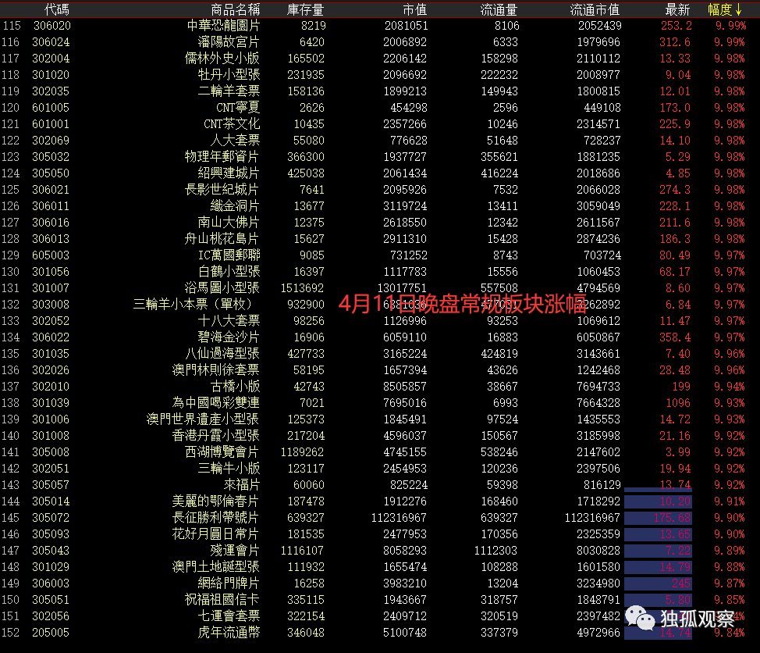Select the 人大套票 row name
The height and width of the screenshot is (653, 760).
[235, 141]
